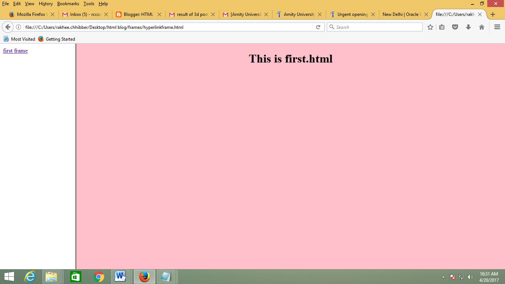Click inside the address bar
This screenshot has height=284, width=505.
click(x=166, y=27)
